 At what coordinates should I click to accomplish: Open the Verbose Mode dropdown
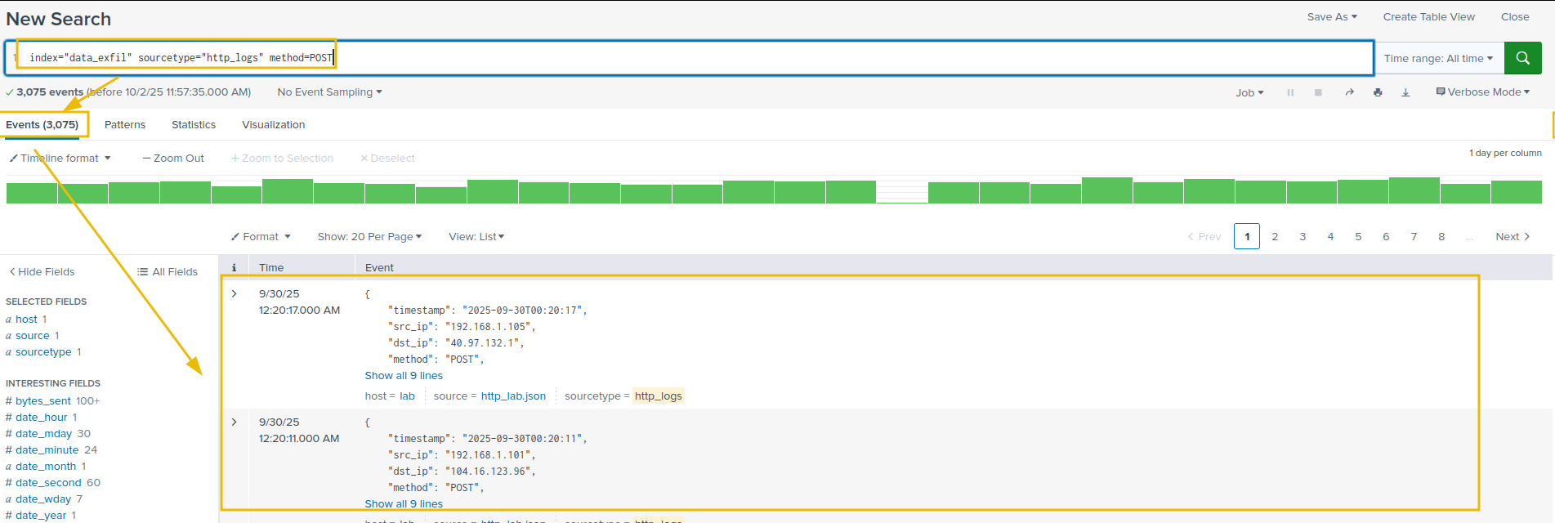[x=1482, y=92]
